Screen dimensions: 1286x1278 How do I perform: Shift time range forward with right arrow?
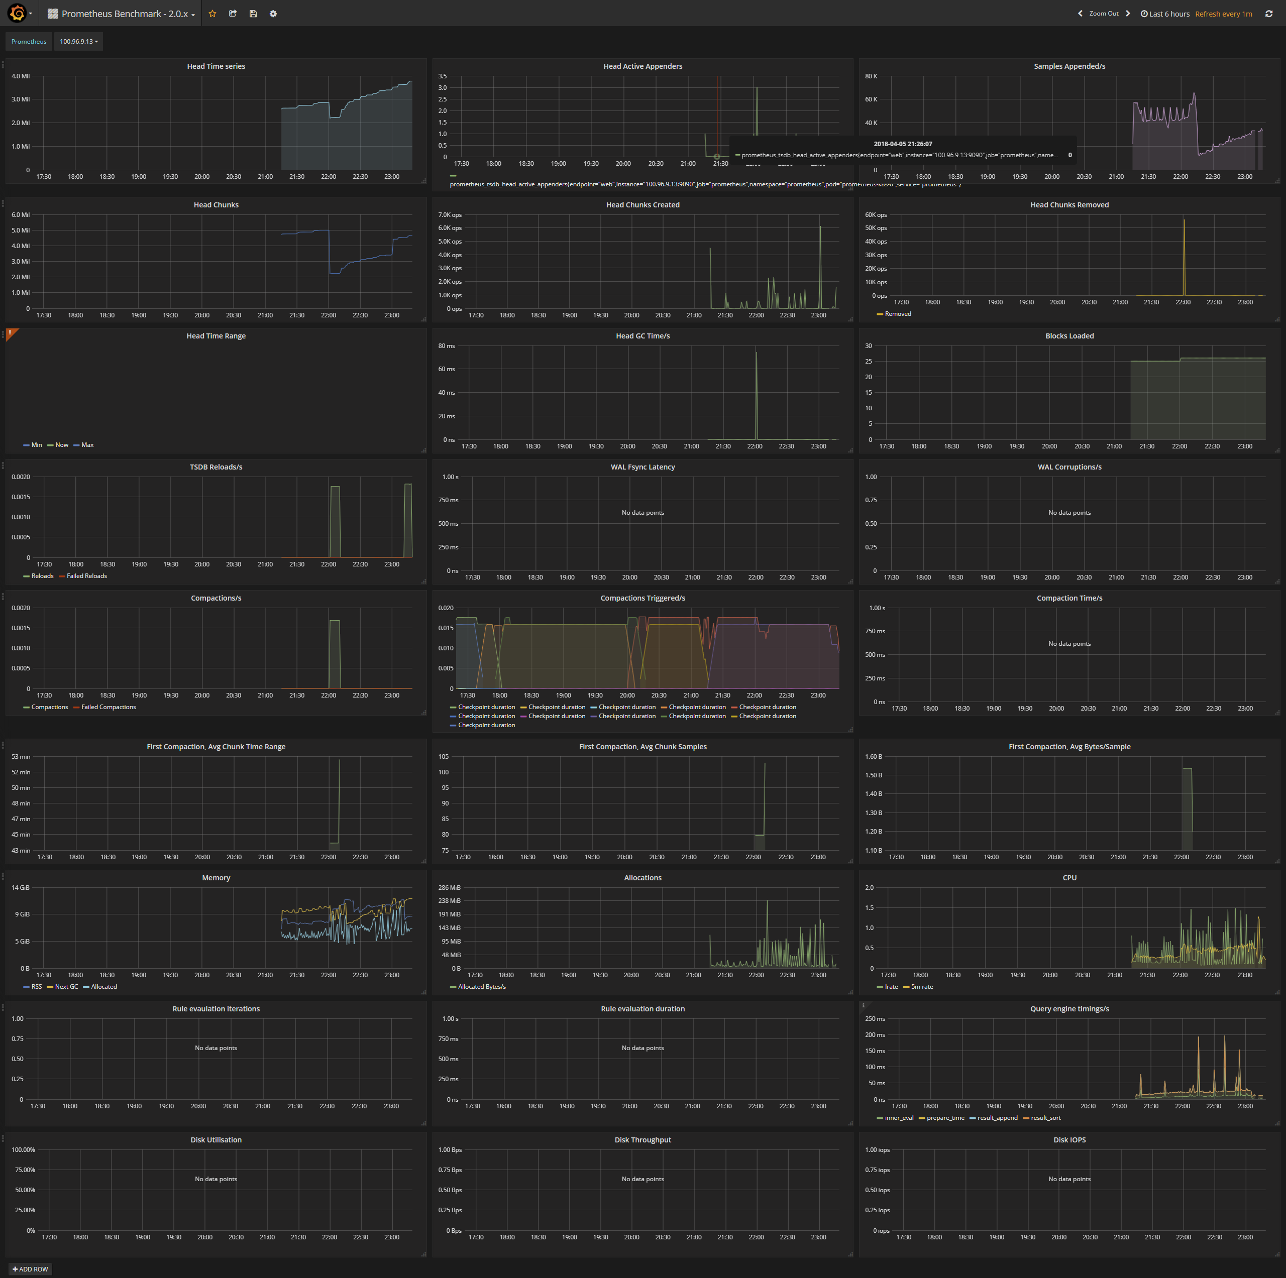pos(1128,13)
